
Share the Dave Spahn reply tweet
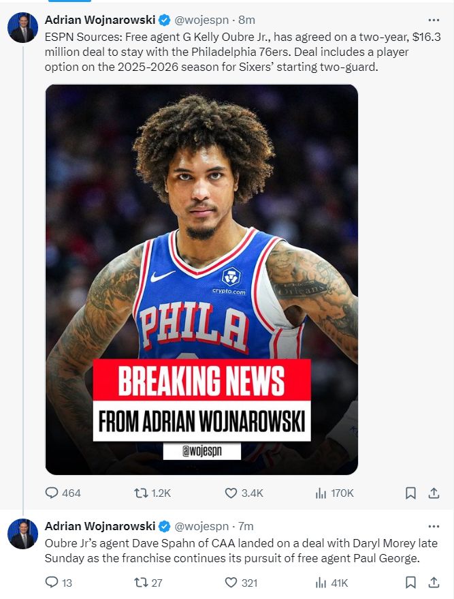coord(433,583)
